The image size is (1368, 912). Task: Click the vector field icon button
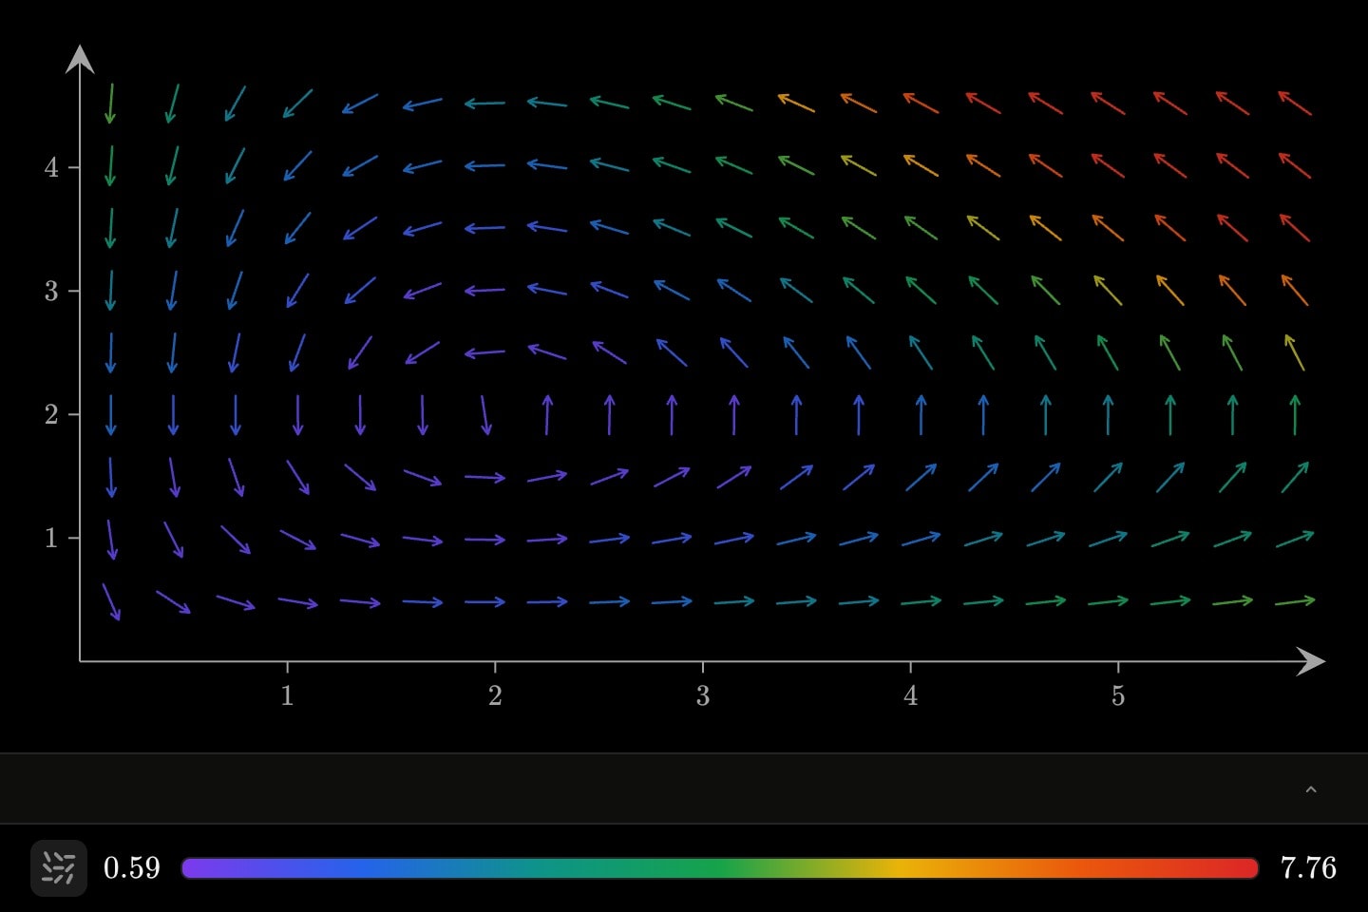click(x=59, y=868)
